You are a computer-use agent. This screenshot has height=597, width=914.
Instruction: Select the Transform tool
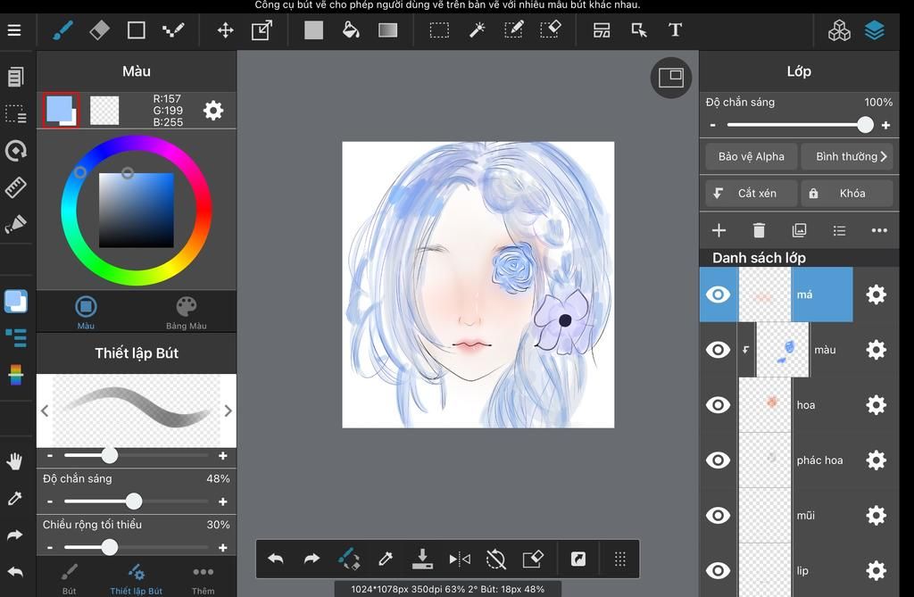(x=262, y=30)
